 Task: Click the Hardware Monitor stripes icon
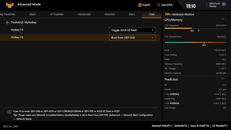[x=168, y=14]
